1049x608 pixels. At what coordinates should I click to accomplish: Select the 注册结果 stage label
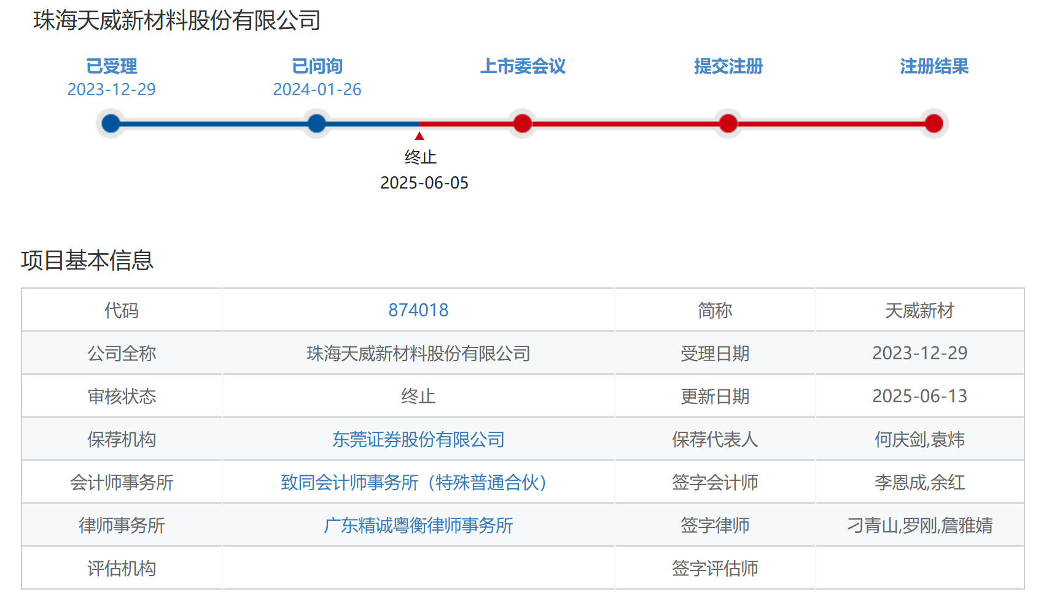(x=934, y=66)
